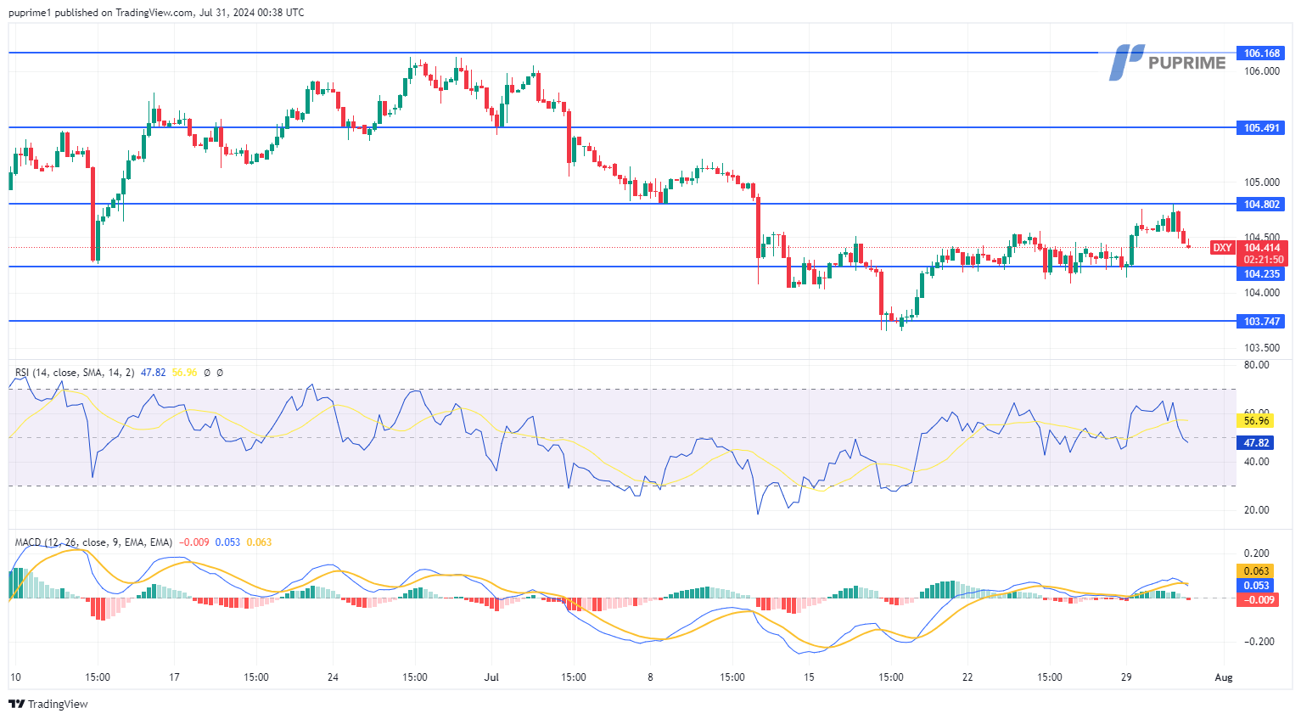Click the 17 date label on time axis
The image size is (1301, 719).
tap(174, 677)
